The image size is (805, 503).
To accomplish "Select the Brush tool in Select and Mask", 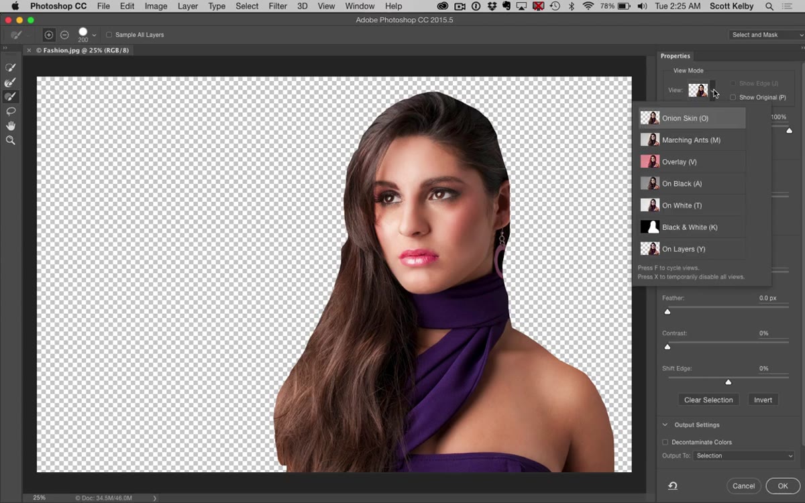I will point(11,97).
